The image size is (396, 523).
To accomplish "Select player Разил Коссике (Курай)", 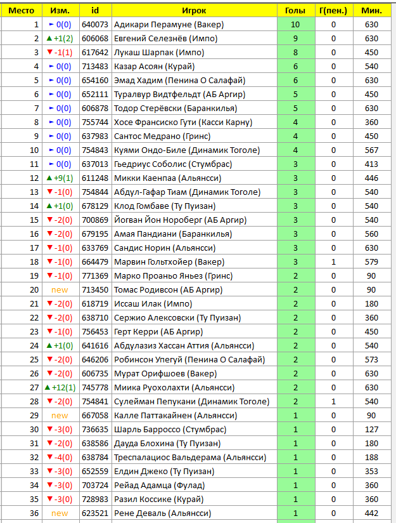I will pyautogui.click(x=159, y=500).
